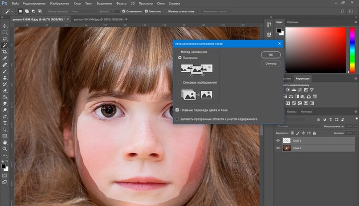Add Levels adjustment histogram icon
Viewport: 359px width, 206px height.
click(x=293, y=90)
